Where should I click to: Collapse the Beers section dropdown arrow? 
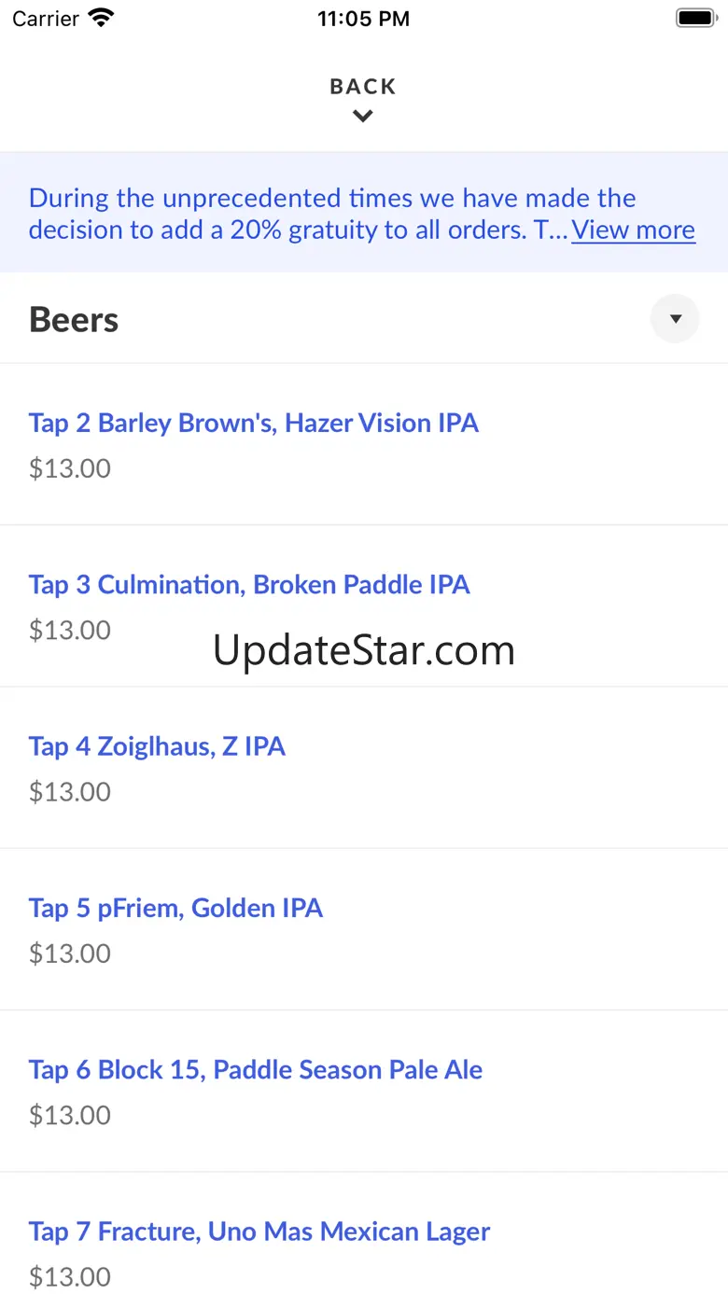click(x=675, y=319)
